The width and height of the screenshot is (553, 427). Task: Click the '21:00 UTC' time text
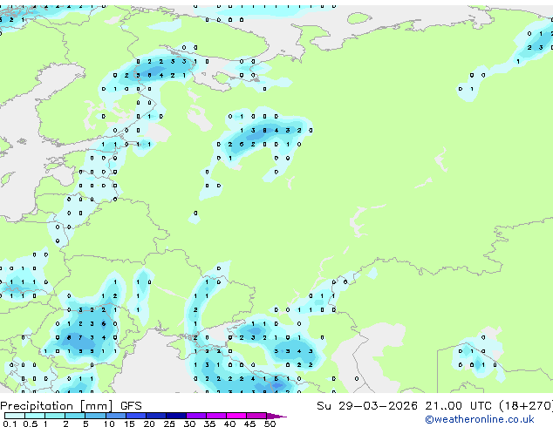pyautogui.click(x=458, y=406)
